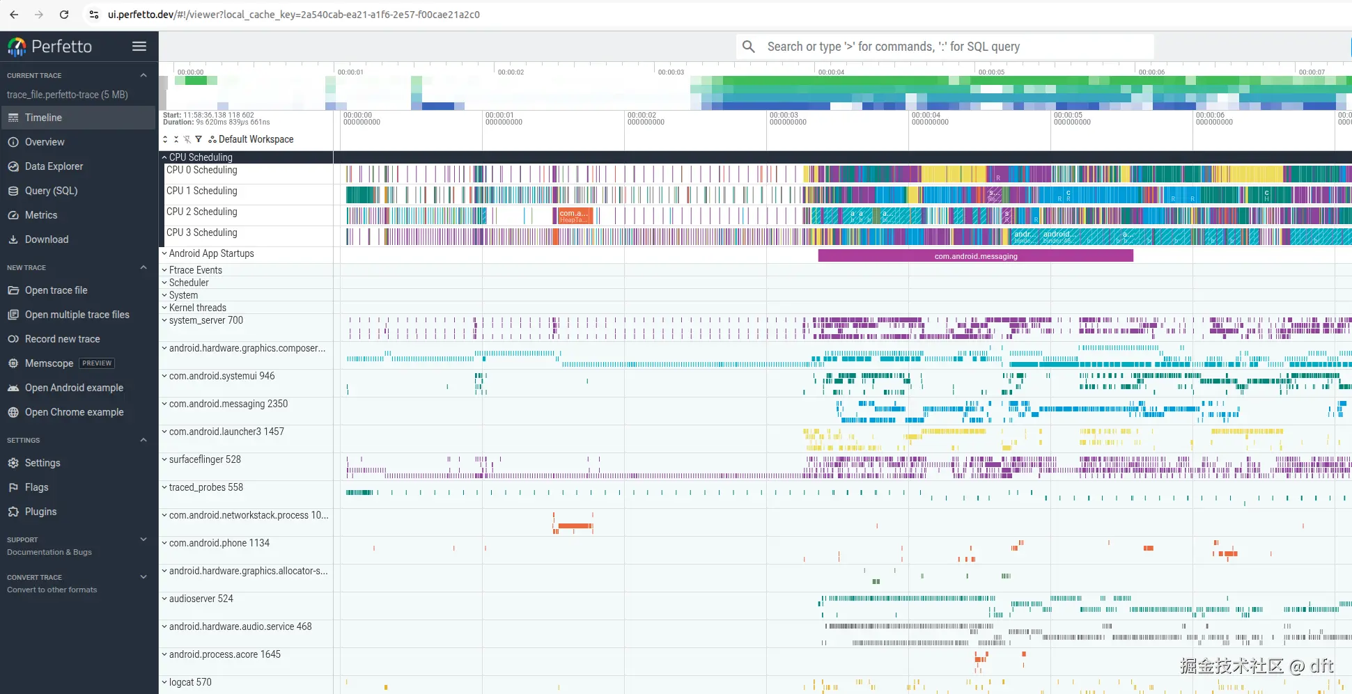Click the Open Chrome example globe icon
The width and height of the screenshot is (1352, 694).
point(13,412)
